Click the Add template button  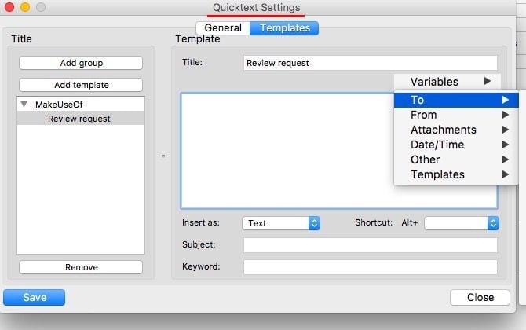[x=81, y=85]
